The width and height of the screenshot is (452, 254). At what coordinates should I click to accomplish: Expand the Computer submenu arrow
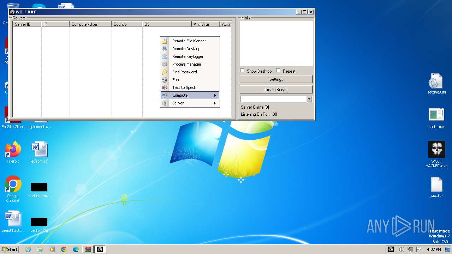[215, 95]
